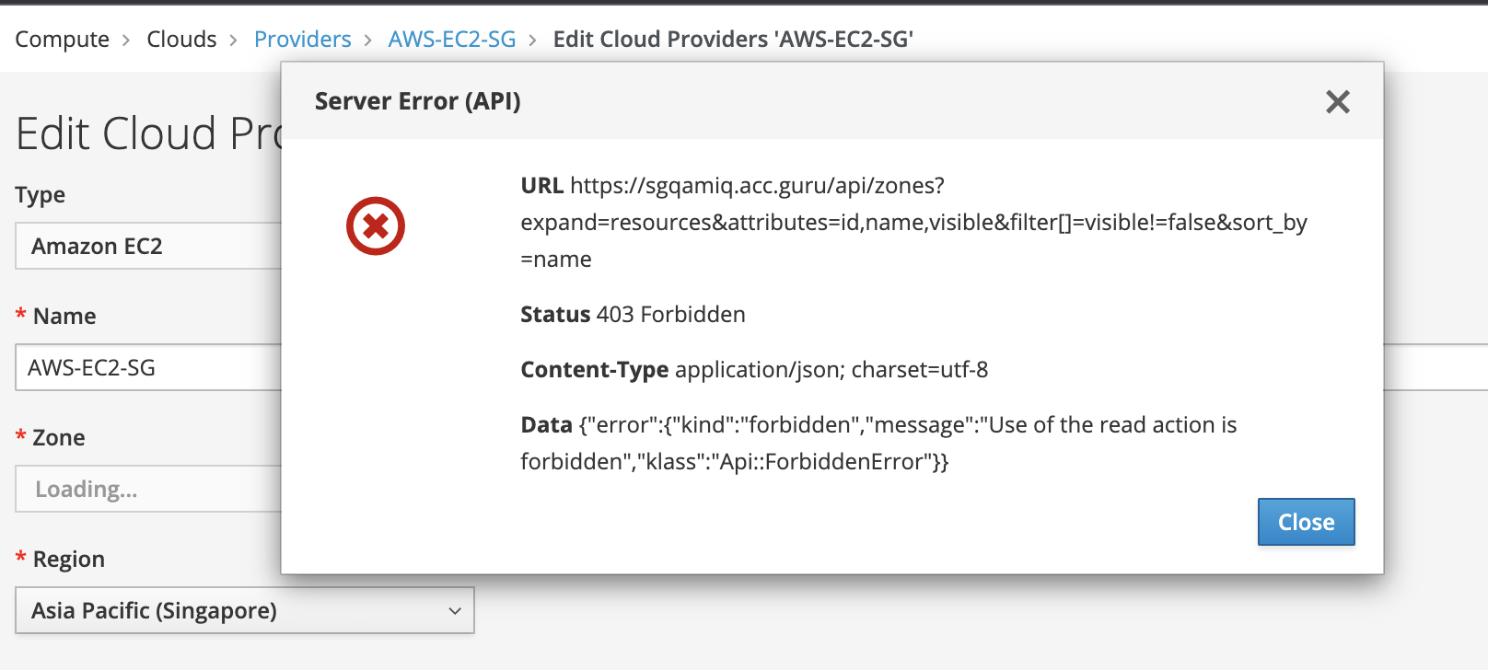Click the Status 403 Forbidden line
Viewport: 1488px width, 670px height.
click(x=633, y=315)
